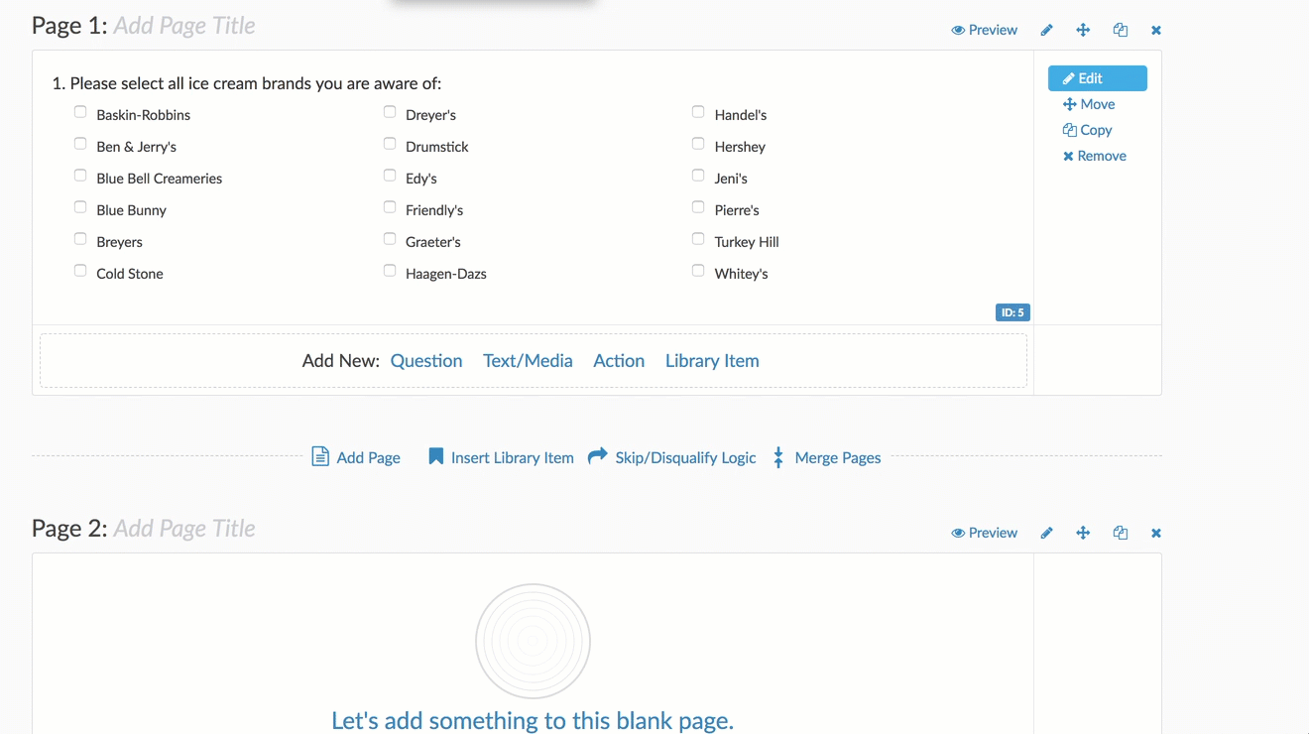Click the circular target on blank Page 2

pyautogui.click(x=534, y=641)
